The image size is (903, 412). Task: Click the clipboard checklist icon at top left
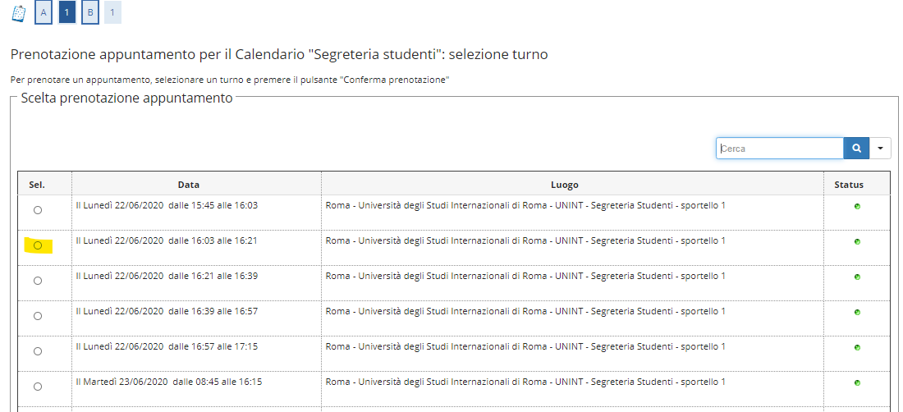tap(18, 13)
